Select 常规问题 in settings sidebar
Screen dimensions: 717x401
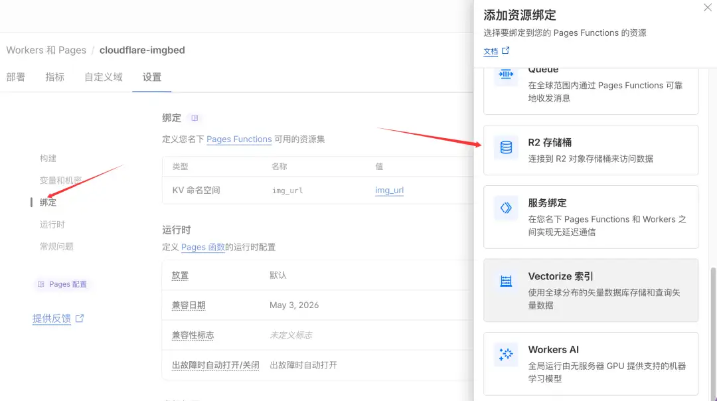point(56,246)
